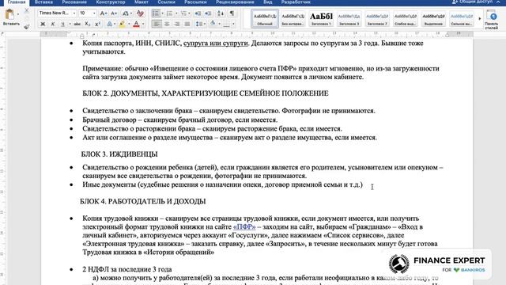Click the Paste (Вставить) clipboard icon
Viewport: 506px width, 285px height.
pos(9,14)
